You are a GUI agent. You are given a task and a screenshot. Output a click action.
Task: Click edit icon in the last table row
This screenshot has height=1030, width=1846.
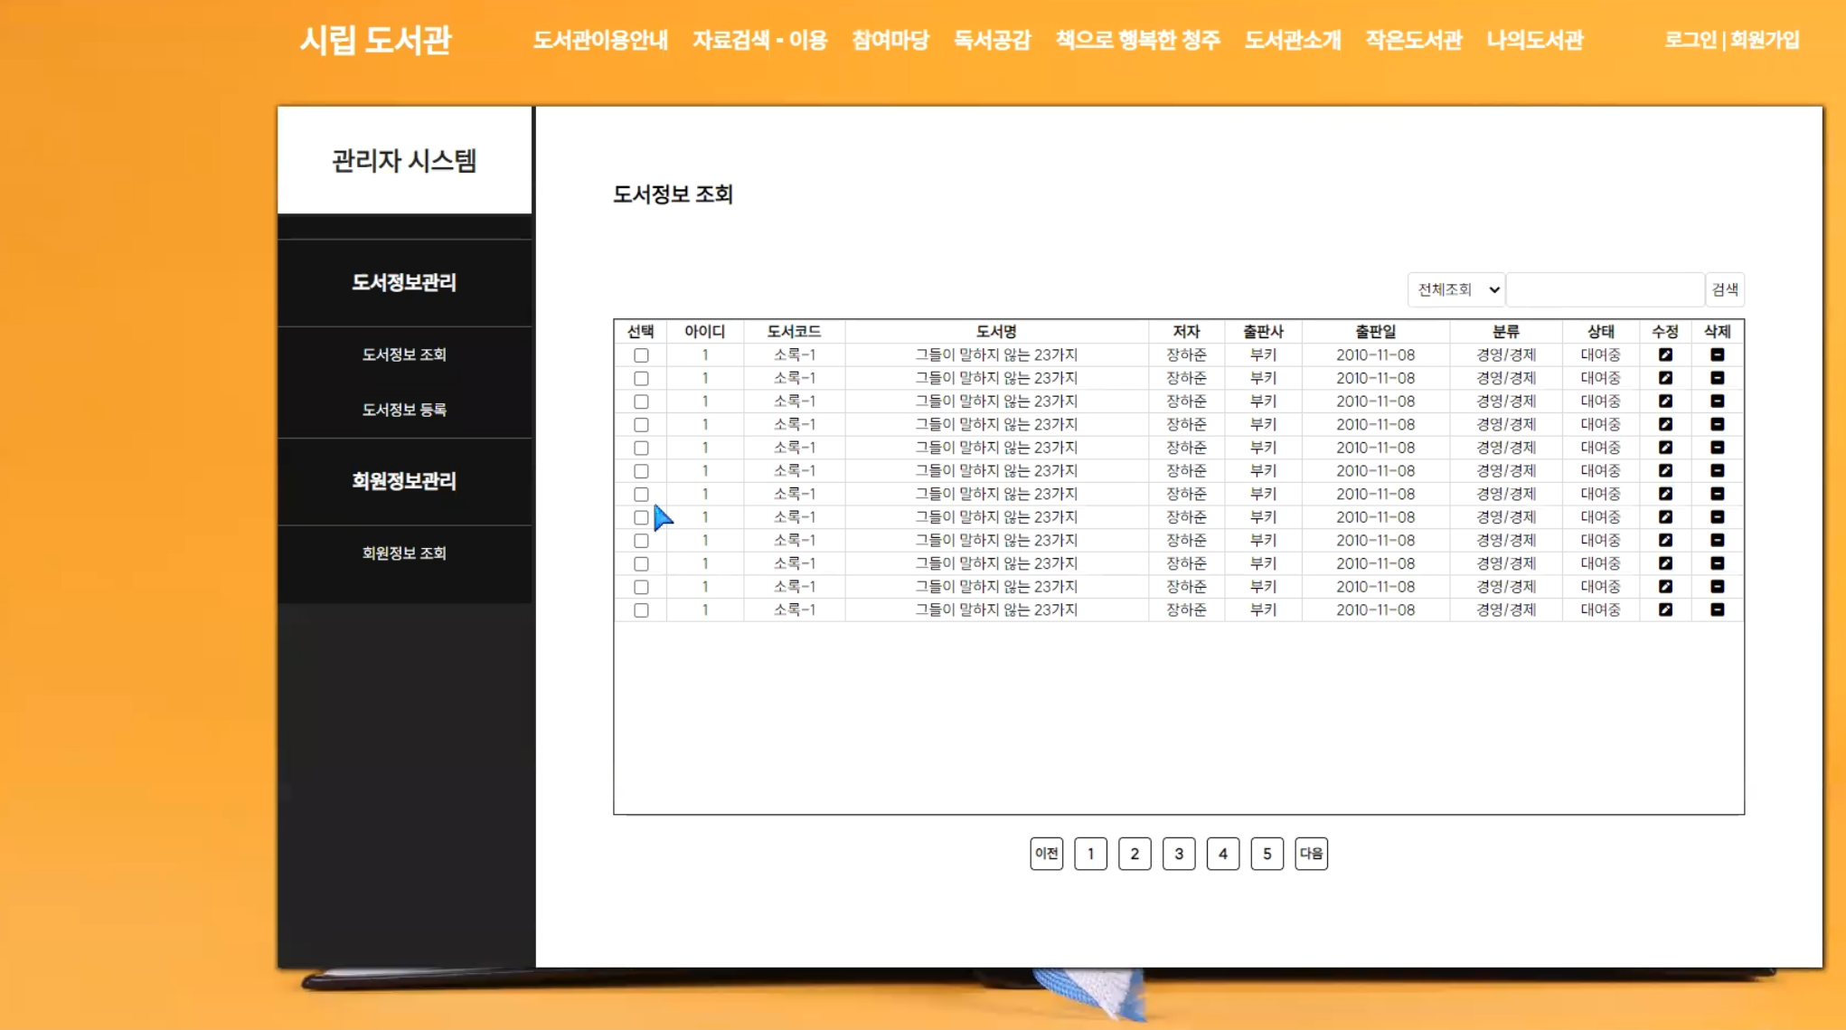coord(1665,610)
